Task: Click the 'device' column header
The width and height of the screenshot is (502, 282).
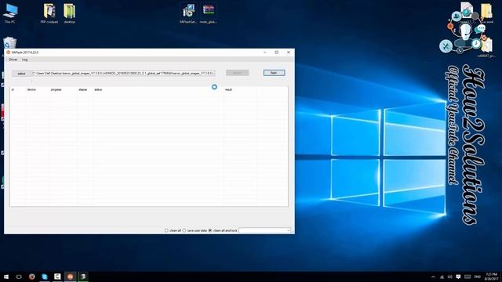Action: click(x=31, y=89)
